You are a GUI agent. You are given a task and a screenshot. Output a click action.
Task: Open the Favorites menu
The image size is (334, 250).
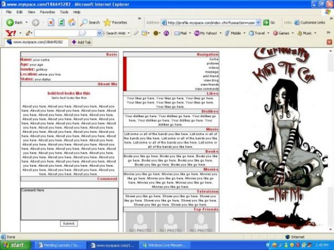coord(47,12)
